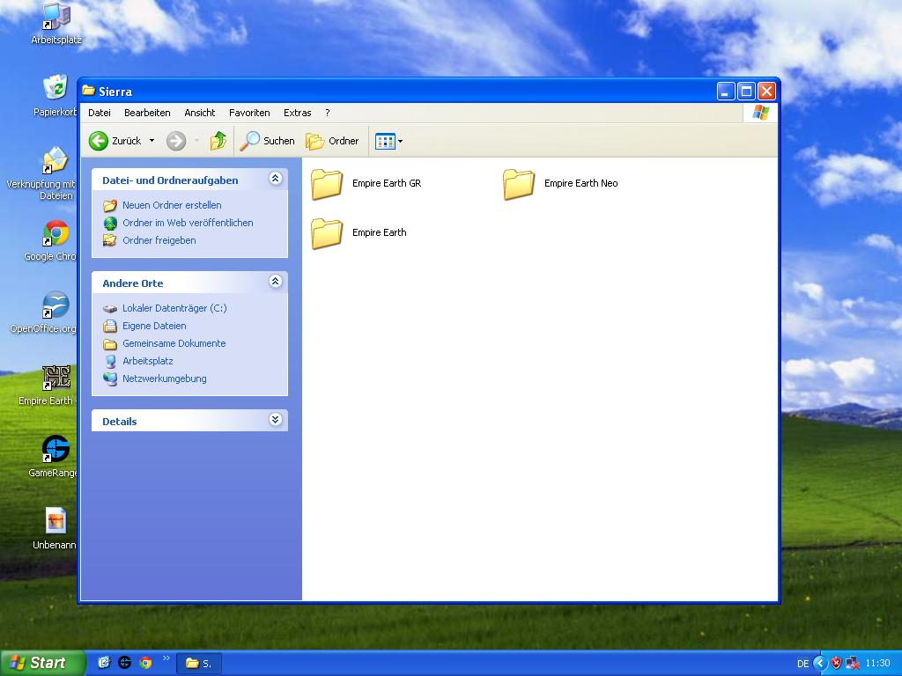Image resolution: width=902 pixels, height=676 pixels.
Task: Open the view mode dropdown in toolbar
Action: click(x=400, y=141)
